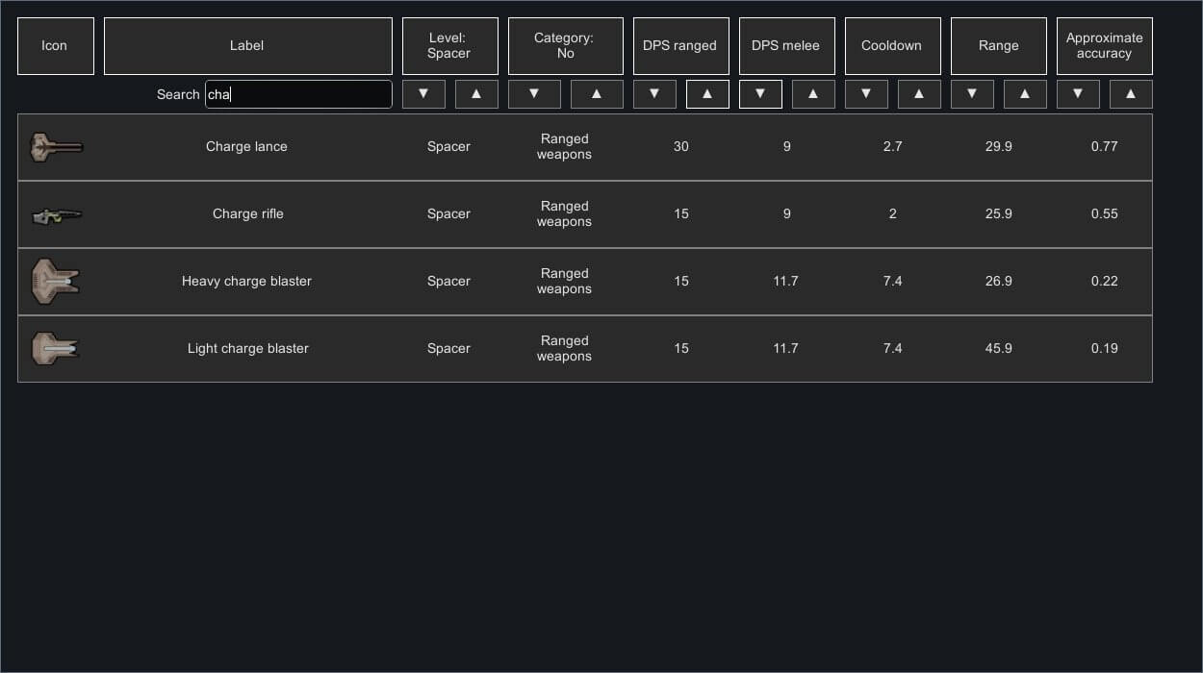Select the Charge rifle label text

247,214
